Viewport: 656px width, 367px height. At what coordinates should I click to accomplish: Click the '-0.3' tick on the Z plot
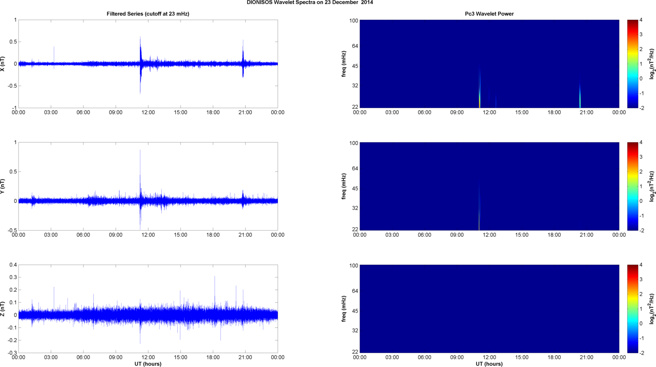pos(12,353)
